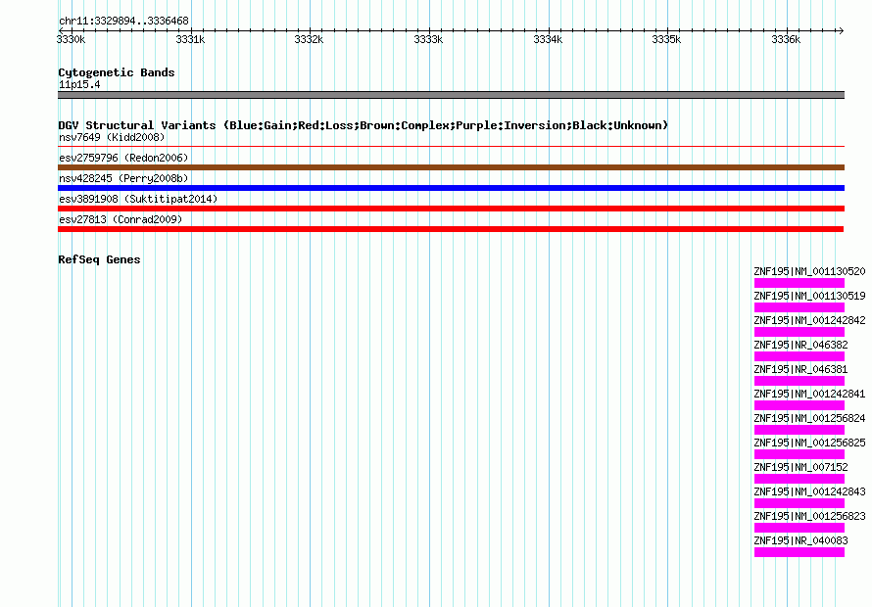This screenshot has height=607, width=872.
Task: Select the magenta bar under ZNF195|NM_007152
Action: tap(799, 479)
